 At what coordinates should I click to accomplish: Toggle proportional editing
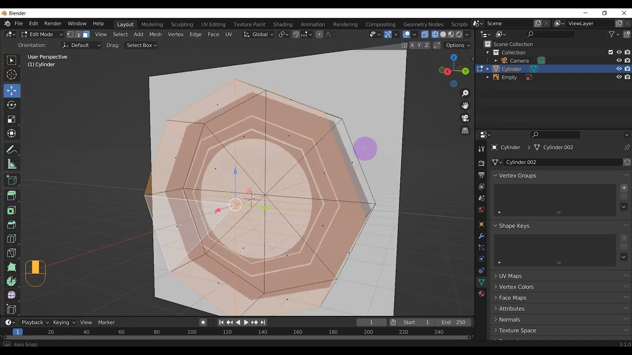[319, 35]
